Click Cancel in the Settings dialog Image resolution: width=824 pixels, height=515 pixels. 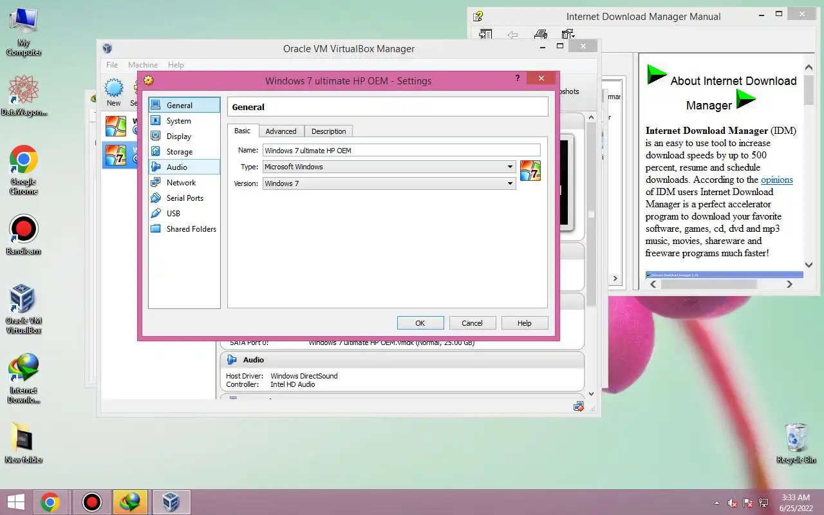[x=472, y=323]
